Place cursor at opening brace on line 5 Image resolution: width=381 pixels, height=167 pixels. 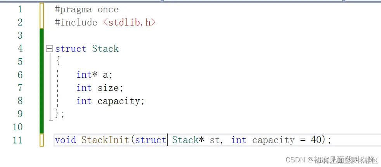point(58,61)
